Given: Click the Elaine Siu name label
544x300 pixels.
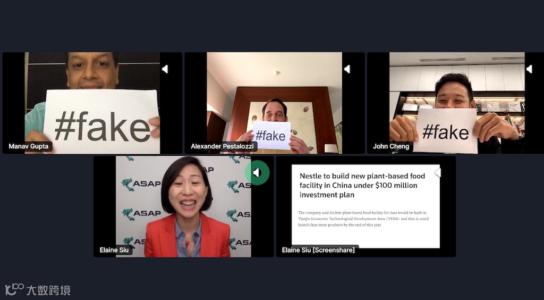Looking at the screenshot, I should pyautogui.click(x=114, y=250).
